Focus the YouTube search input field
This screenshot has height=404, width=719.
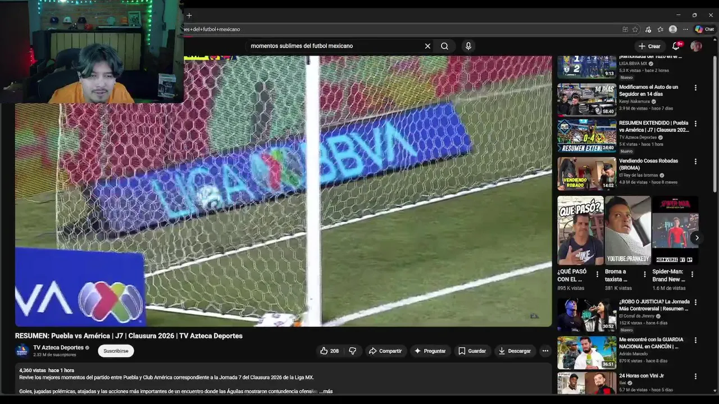click(x=334, y=46)
